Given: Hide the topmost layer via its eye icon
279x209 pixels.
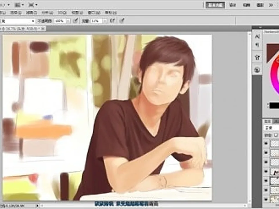Looking at the screenshot, I should [x=266, y=143].
